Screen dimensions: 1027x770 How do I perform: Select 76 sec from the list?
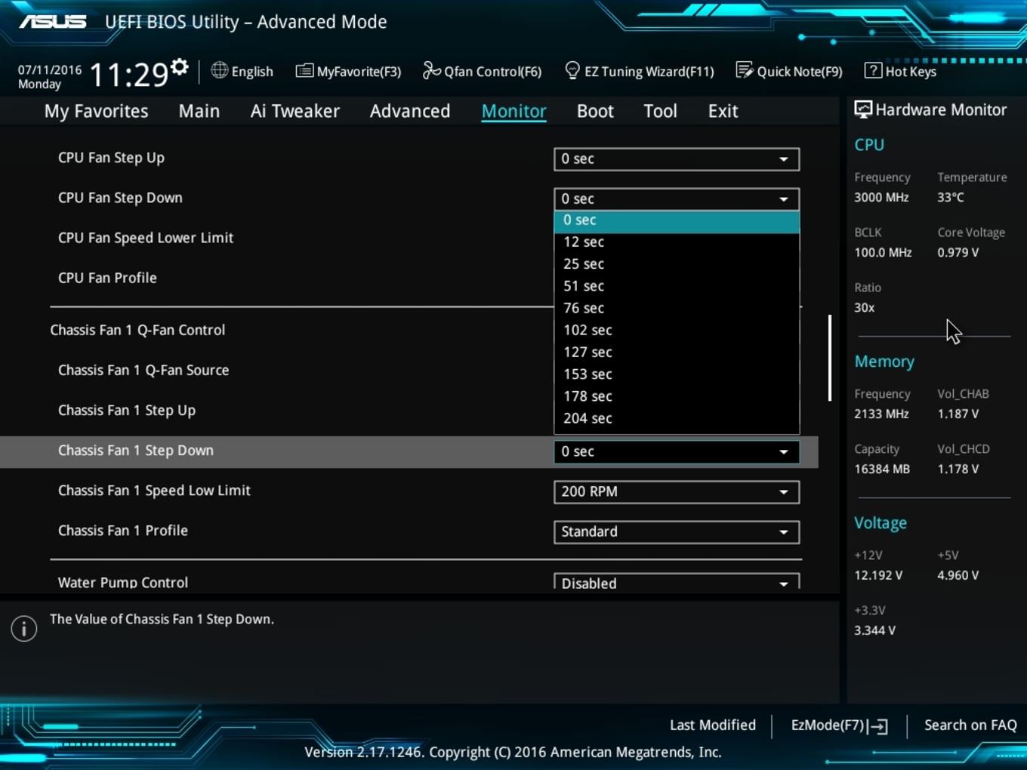click(677, 308)
